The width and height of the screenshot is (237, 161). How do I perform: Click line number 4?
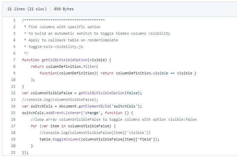(14, 40)
